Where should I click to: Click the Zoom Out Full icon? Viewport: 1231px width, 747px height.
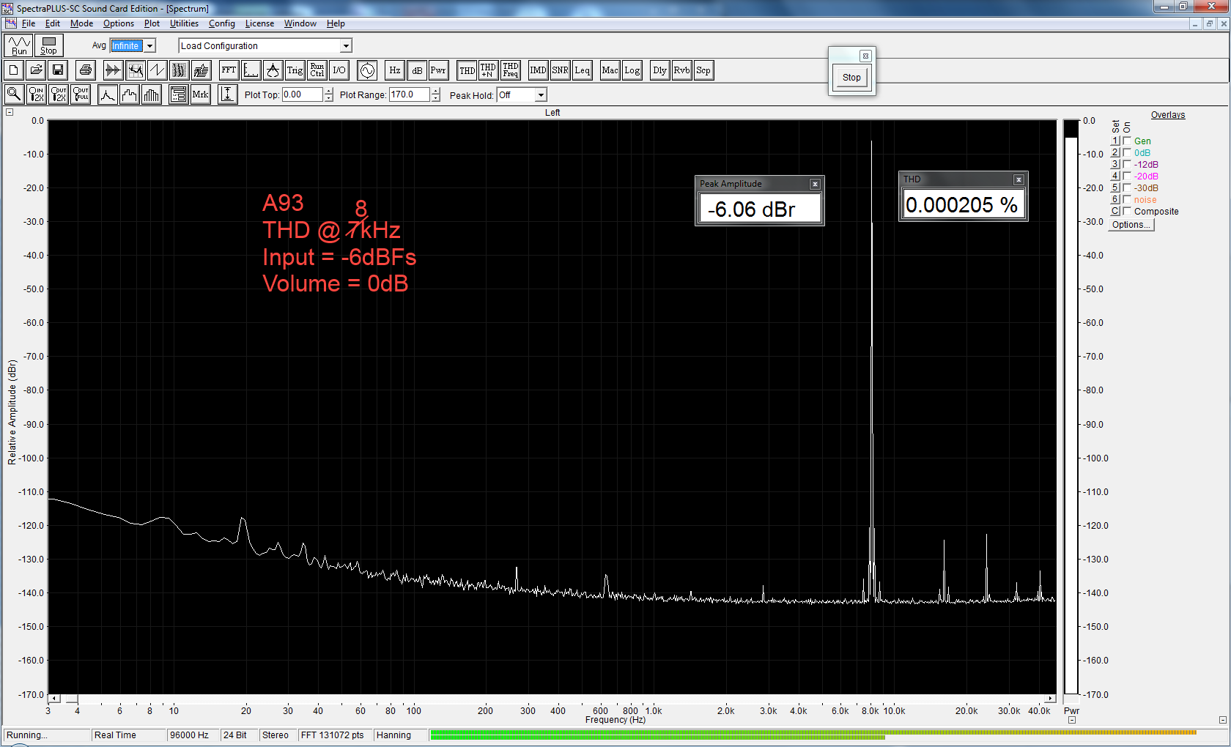(x=81, y=94)
